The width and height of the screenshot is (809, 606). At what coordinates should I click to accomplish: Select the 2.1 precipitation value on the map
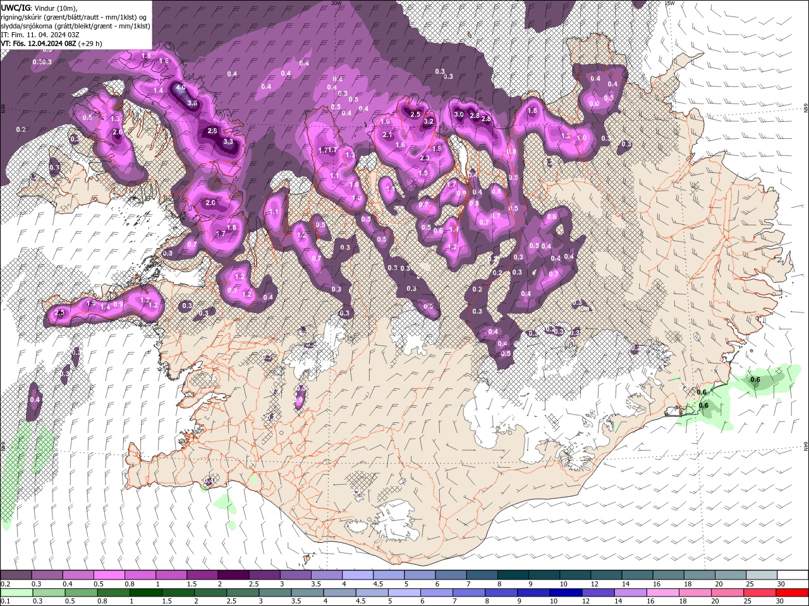387,135
